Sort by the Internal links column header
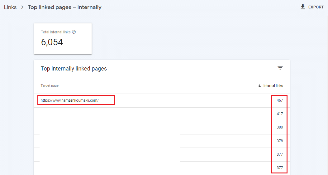This screenshot has height=175, width=328. (x=273, y=85)
